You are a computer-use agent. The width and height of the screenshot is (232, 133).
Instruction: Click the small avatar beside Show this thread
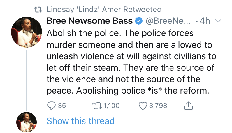27,122
